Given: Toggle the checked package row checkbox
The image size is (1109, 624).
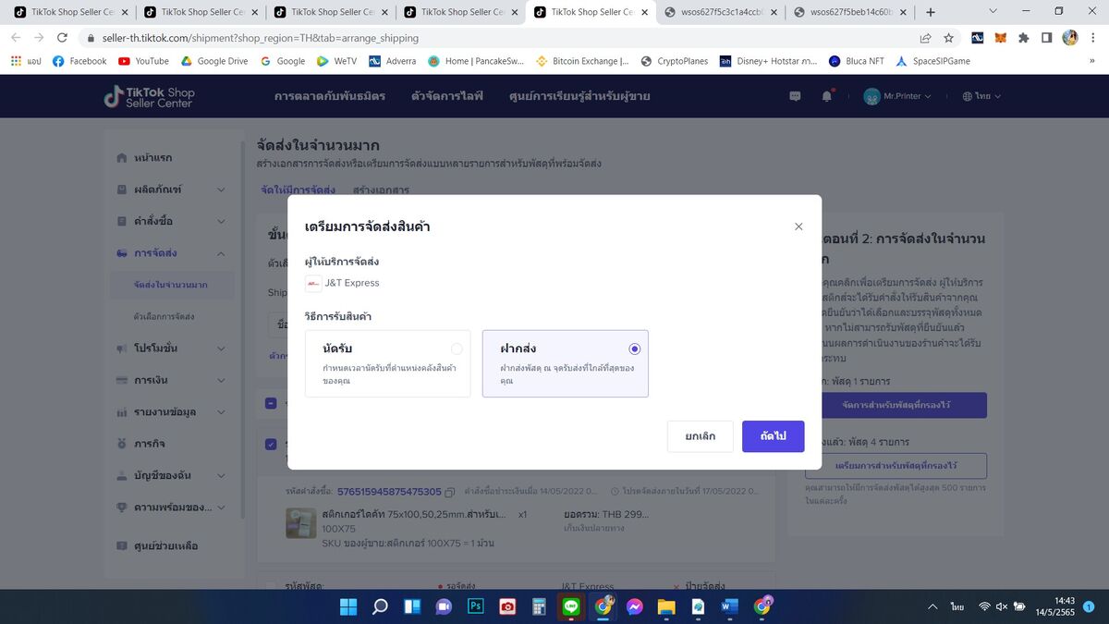Looking at the screenshot, I should click(x=270, y=445).
